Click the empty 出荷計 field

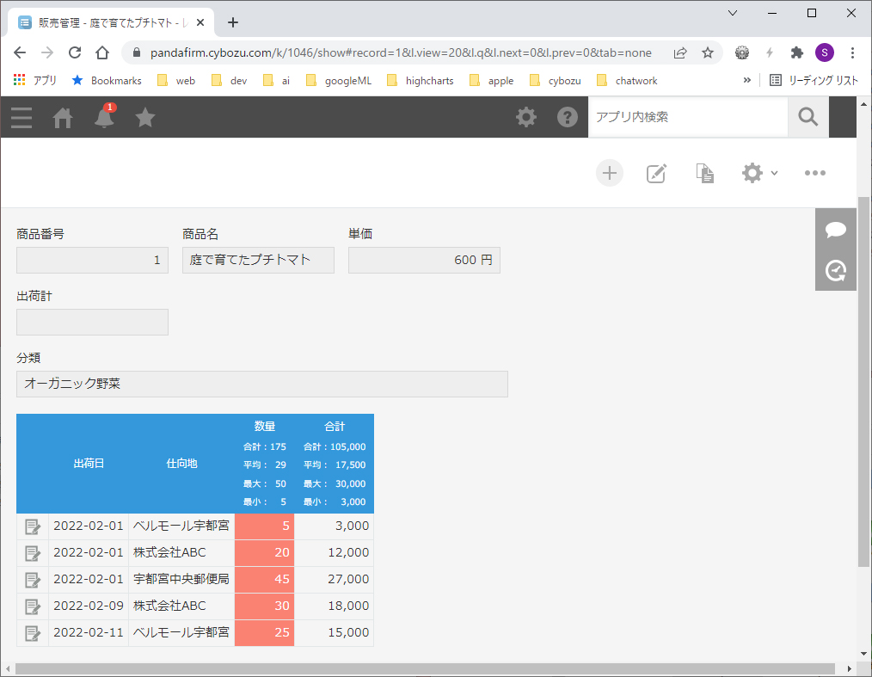tap(92, 322)
